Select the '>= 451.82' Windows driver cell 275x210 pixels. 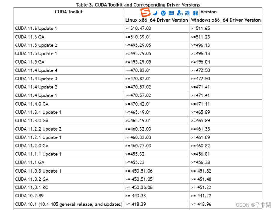226,171
